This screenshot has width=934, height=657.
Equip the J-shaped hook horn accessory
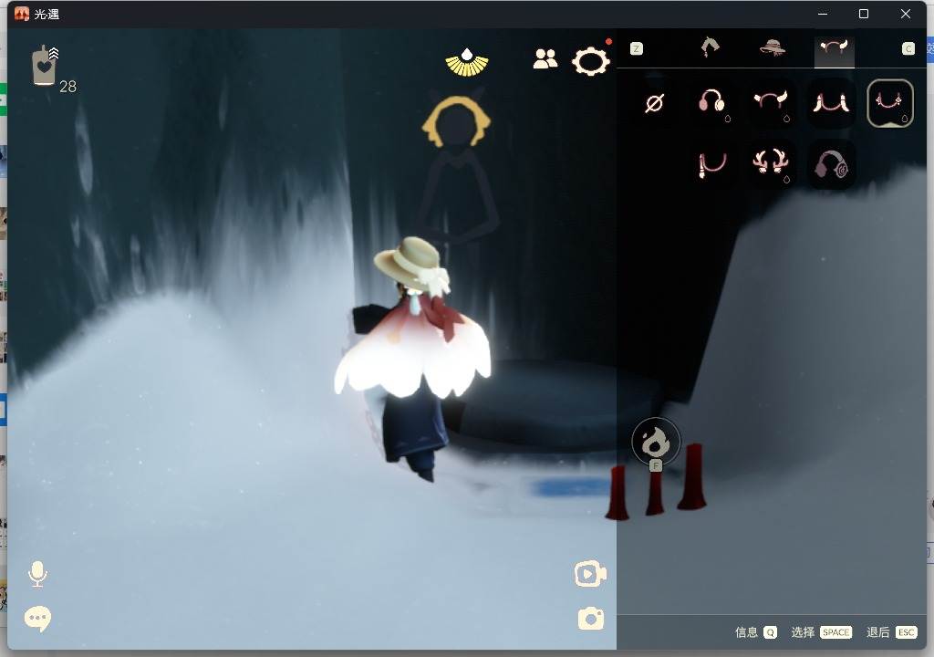[x=711, y=164]
